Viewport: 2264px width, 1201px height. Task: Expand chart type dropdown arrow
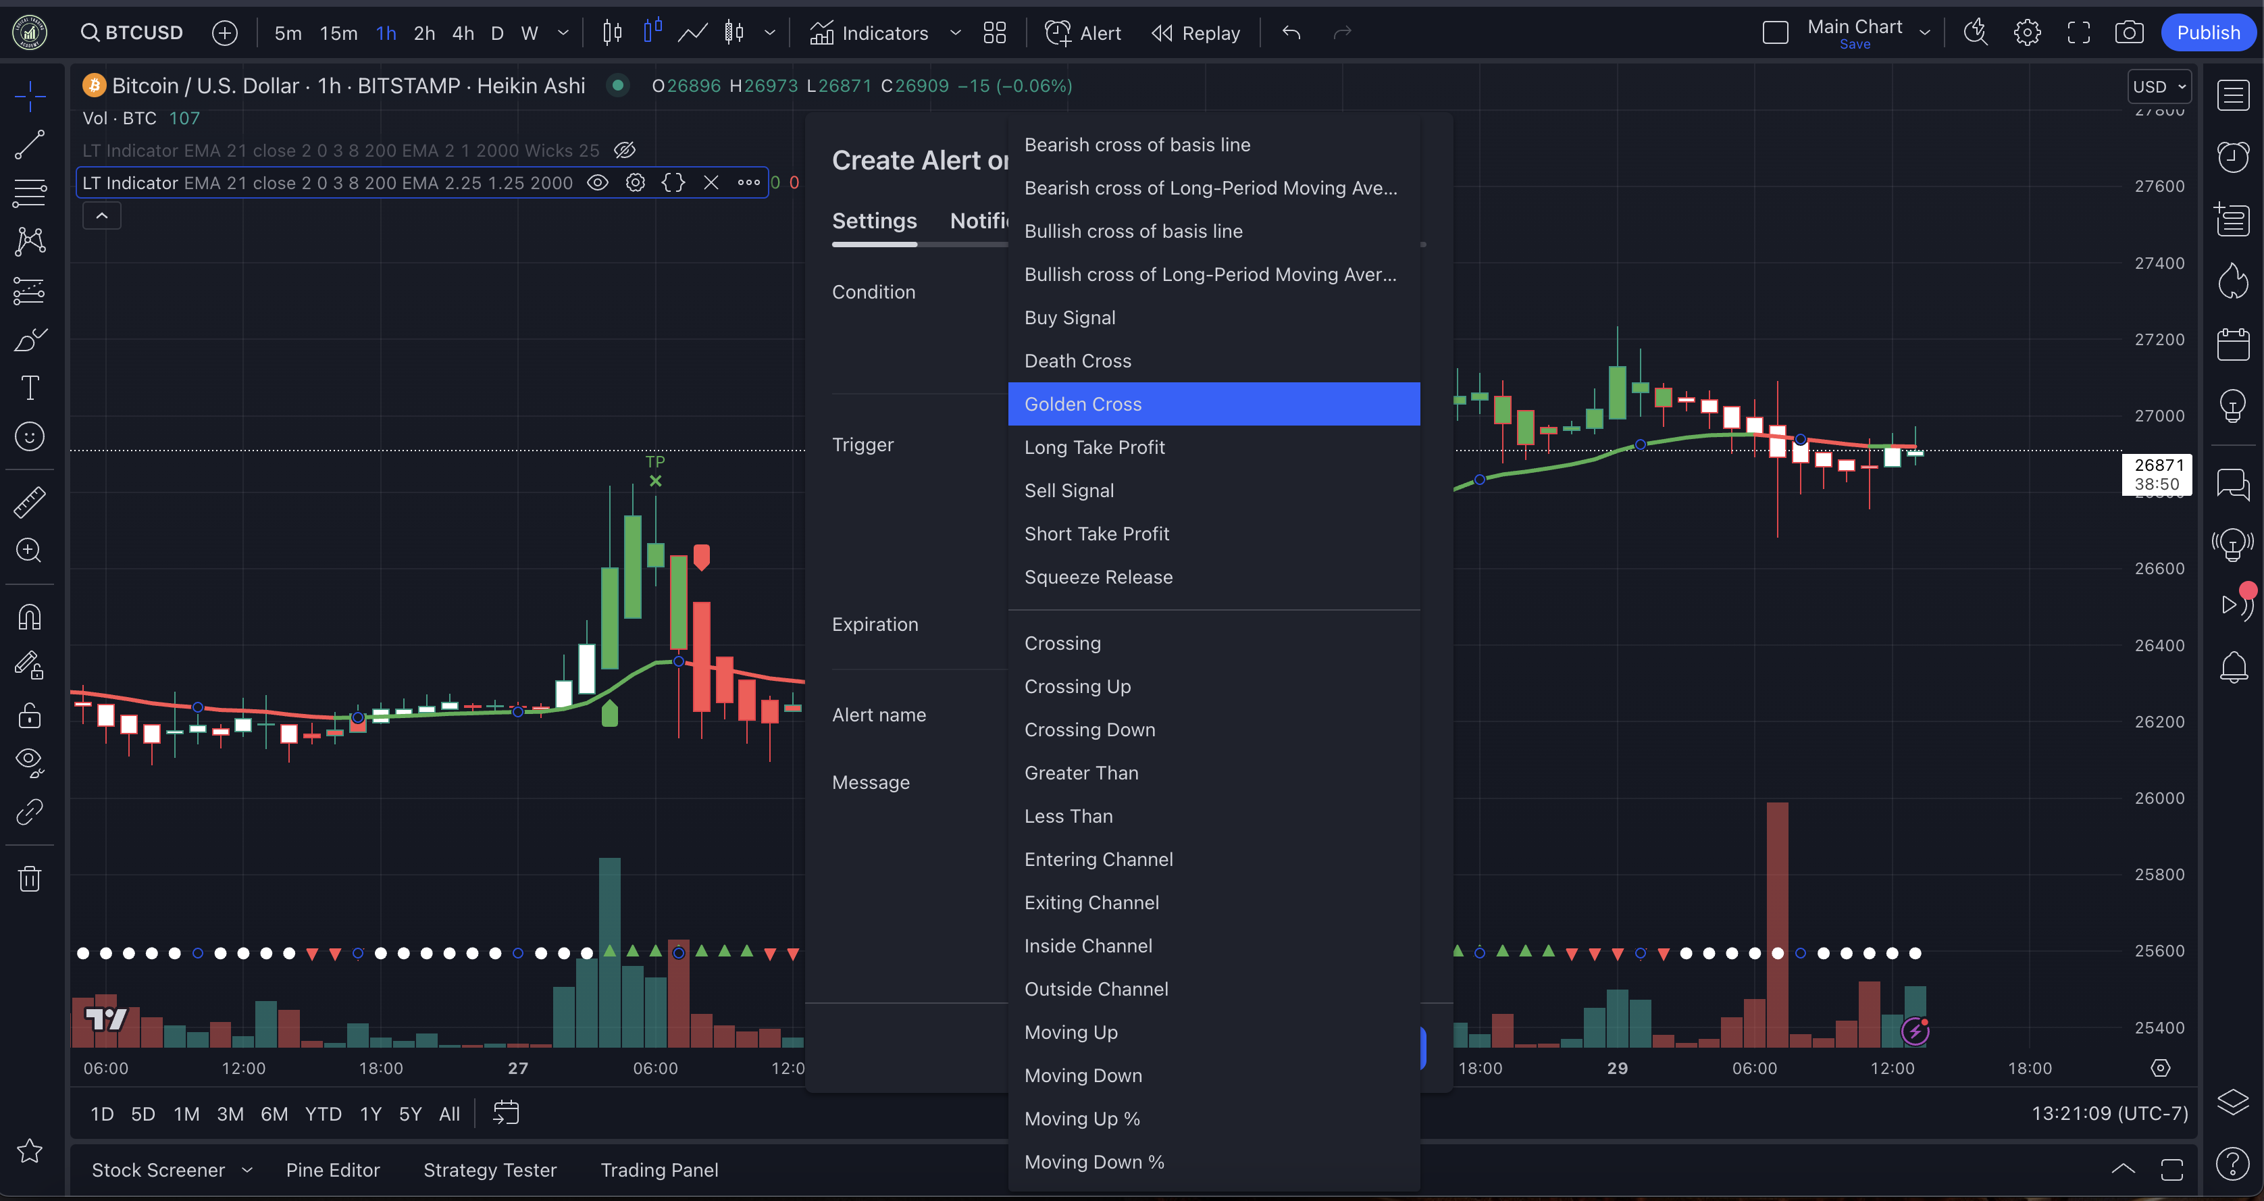pyautogui.click(x=770, y=32)
